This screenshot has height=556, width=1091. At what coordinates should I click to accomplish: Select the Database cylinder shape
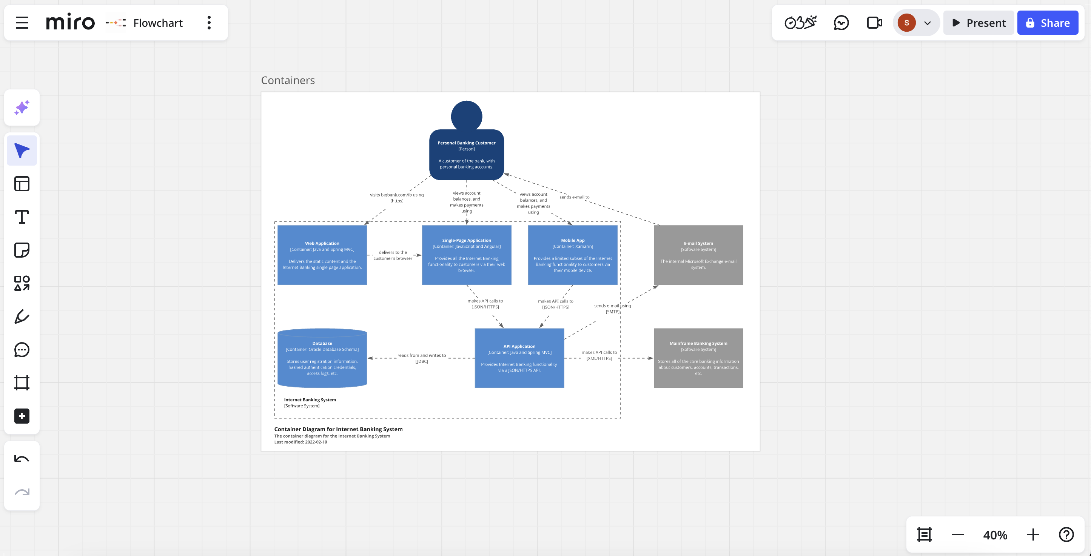[x=322, y=358]
